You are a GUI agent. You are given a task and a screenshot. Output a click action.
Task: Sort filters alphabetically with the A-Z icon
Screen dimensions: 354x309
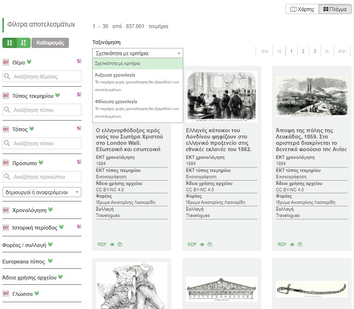[x=9, y=43]
